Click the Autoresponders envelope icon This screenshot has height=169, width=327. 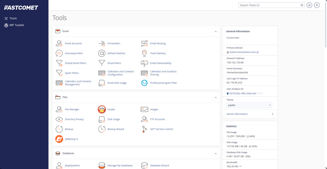[x=59, y=53]
